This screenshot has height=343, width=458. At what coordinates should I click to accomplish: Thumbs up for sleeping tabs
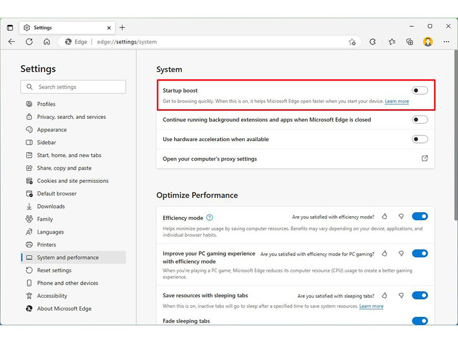click(x=384, y=296)
